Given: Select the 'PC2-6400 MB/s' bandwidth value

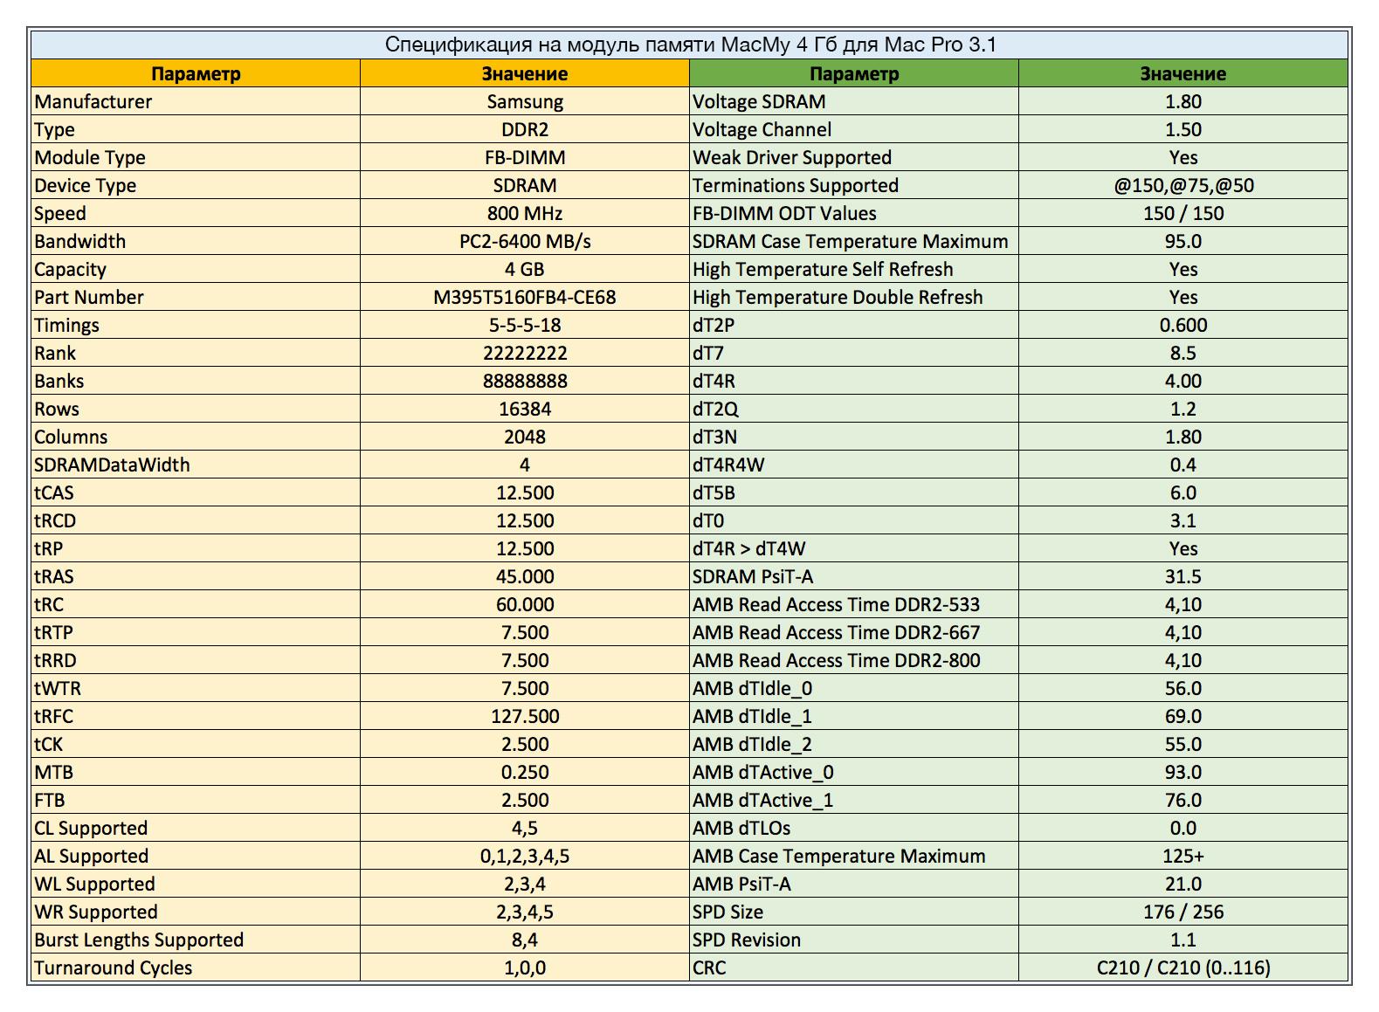Looking at the screenshot, I should pyautogui.click(x=525, y=241).
